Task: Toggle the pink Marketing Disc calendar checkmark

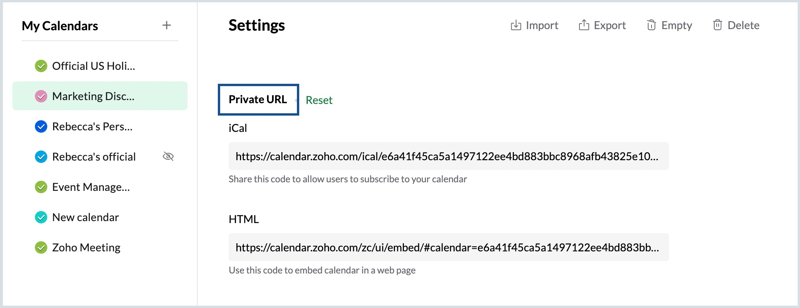Action: (41, 96)
